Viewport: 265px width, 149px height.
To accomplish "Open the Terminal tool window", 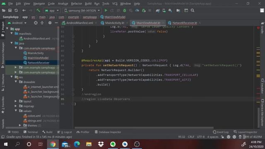I will coord(31,132).
